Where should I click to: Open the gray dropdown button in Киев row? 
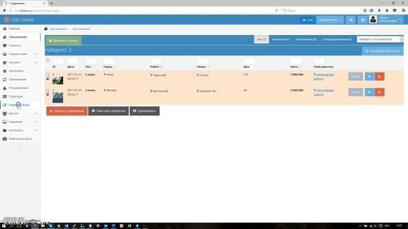click(x=356, y=76)
